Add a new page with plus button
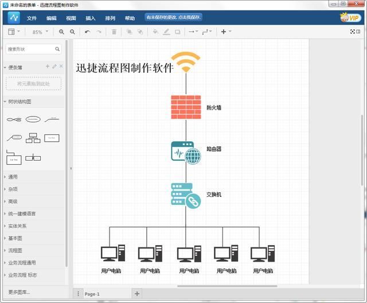Image resolution: width=367 pixels, height=303 pixels. 137,294
